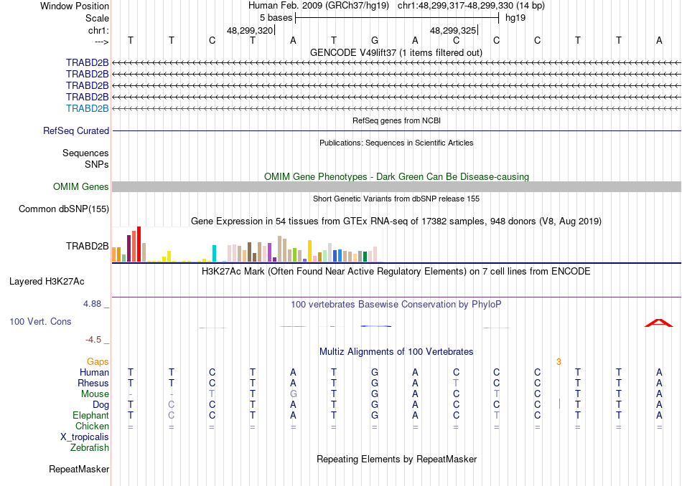Screen dimensions: 682x486
Task: Click the -4.5 PhyloP lower scale value
Action: 93,340
